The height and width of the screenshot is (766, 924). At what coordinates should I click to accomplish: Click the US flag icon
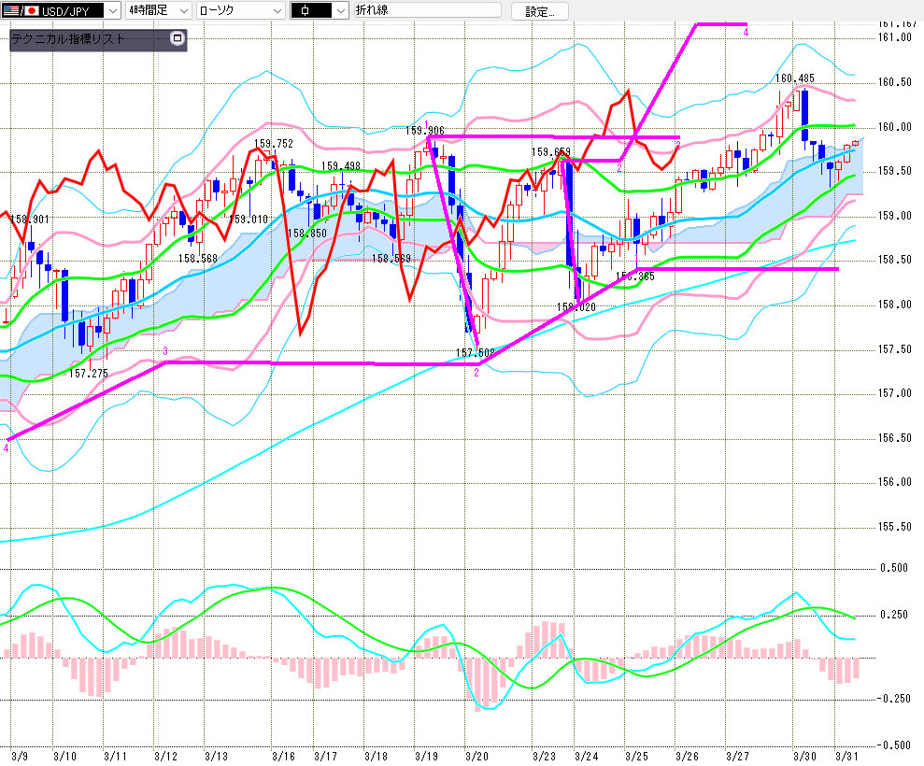pyautogui.click(x=11, y=10)
